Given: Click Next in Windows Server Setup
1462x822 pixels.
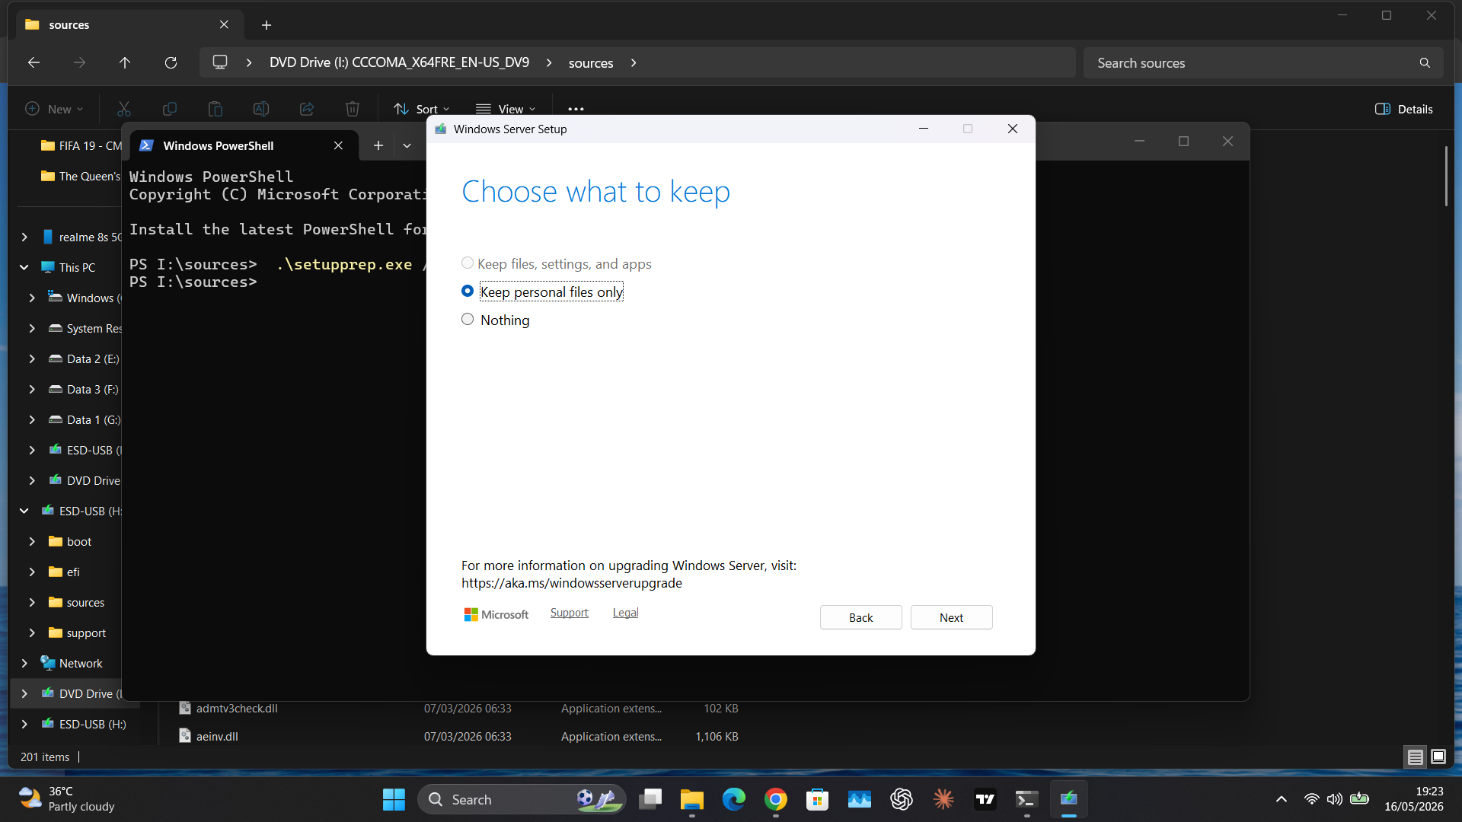Looking at the screenshot, I should coord(951,617).
